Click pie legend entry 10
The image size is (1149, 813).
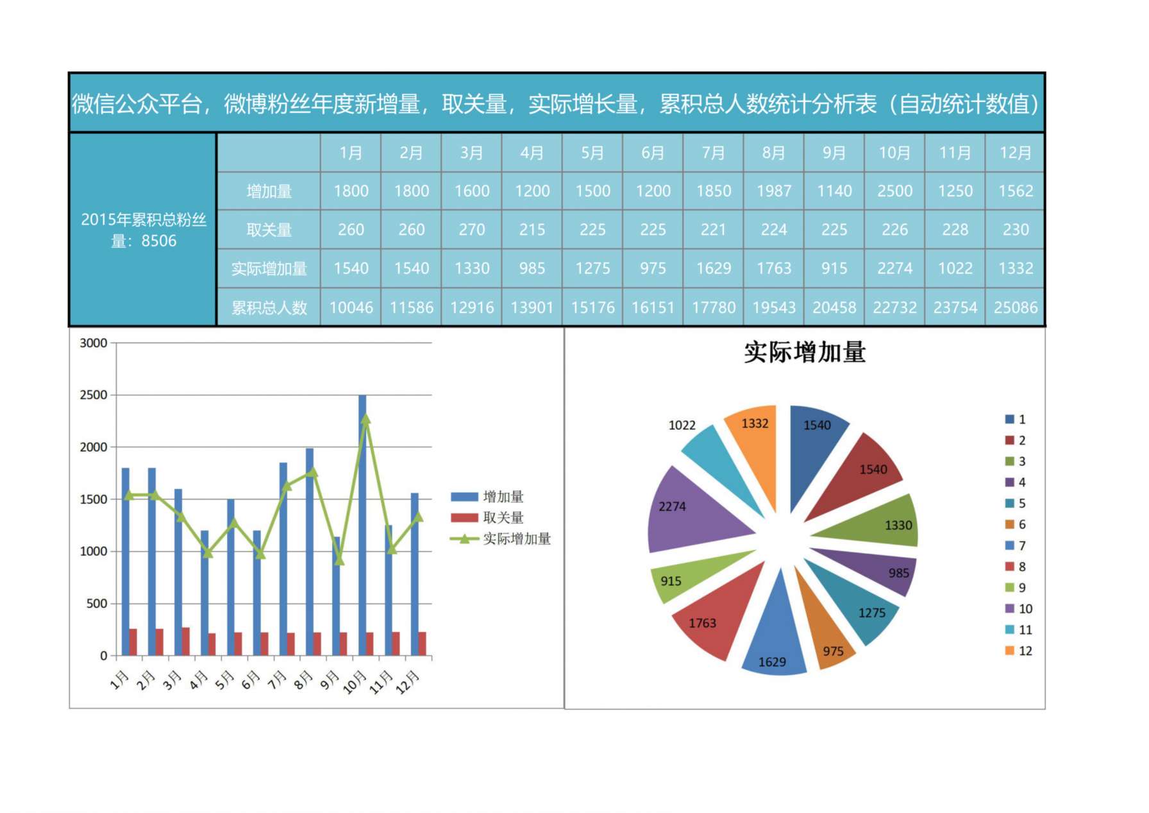[1019, 609]
